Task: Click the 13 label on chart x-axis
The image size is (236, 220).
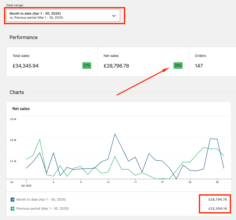Action: tap(108, 182)
